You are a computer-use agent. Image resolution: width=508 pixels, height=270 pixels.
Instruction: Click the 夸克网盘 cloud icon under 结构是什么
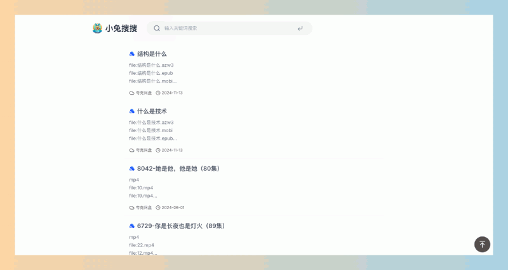131,93
